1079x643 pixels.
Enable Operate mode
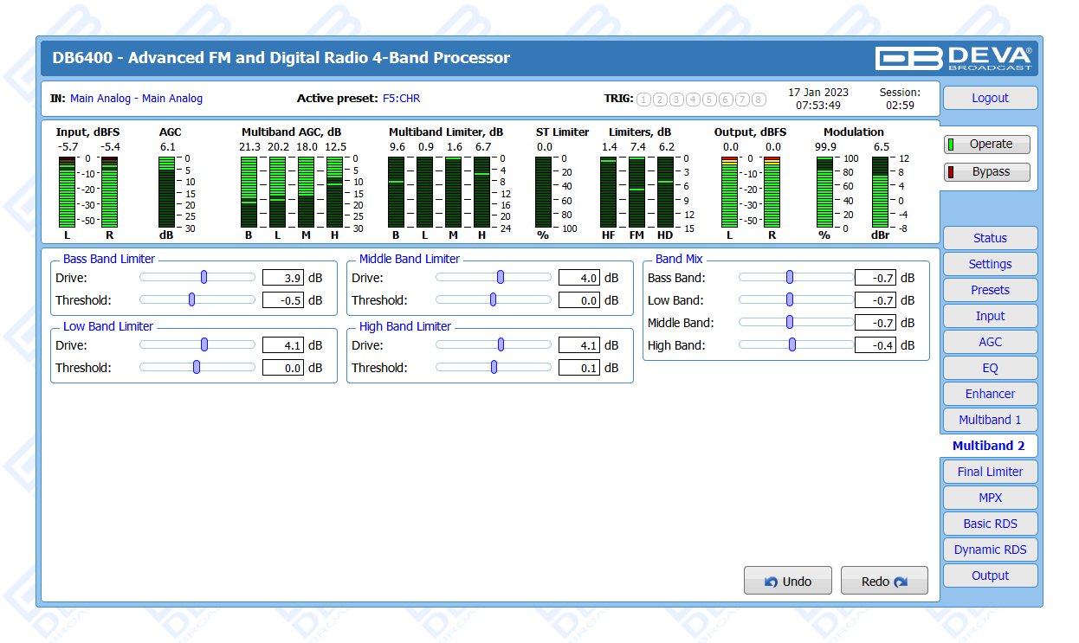click(x=987, y=145)
